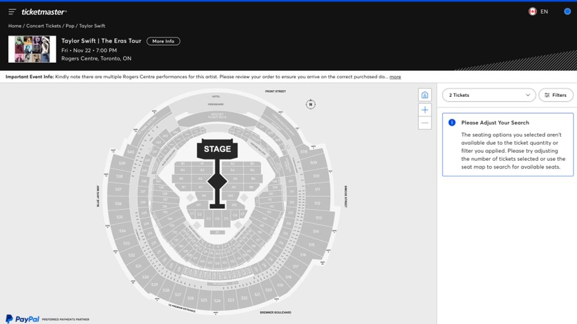Select section 530 on seat map

[145, 277]
